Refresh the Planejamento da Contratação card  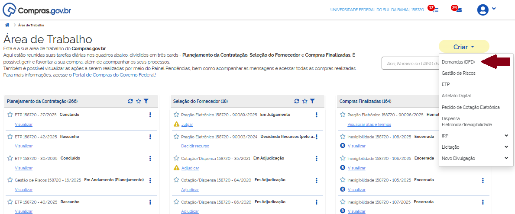(x=130, y=101)
